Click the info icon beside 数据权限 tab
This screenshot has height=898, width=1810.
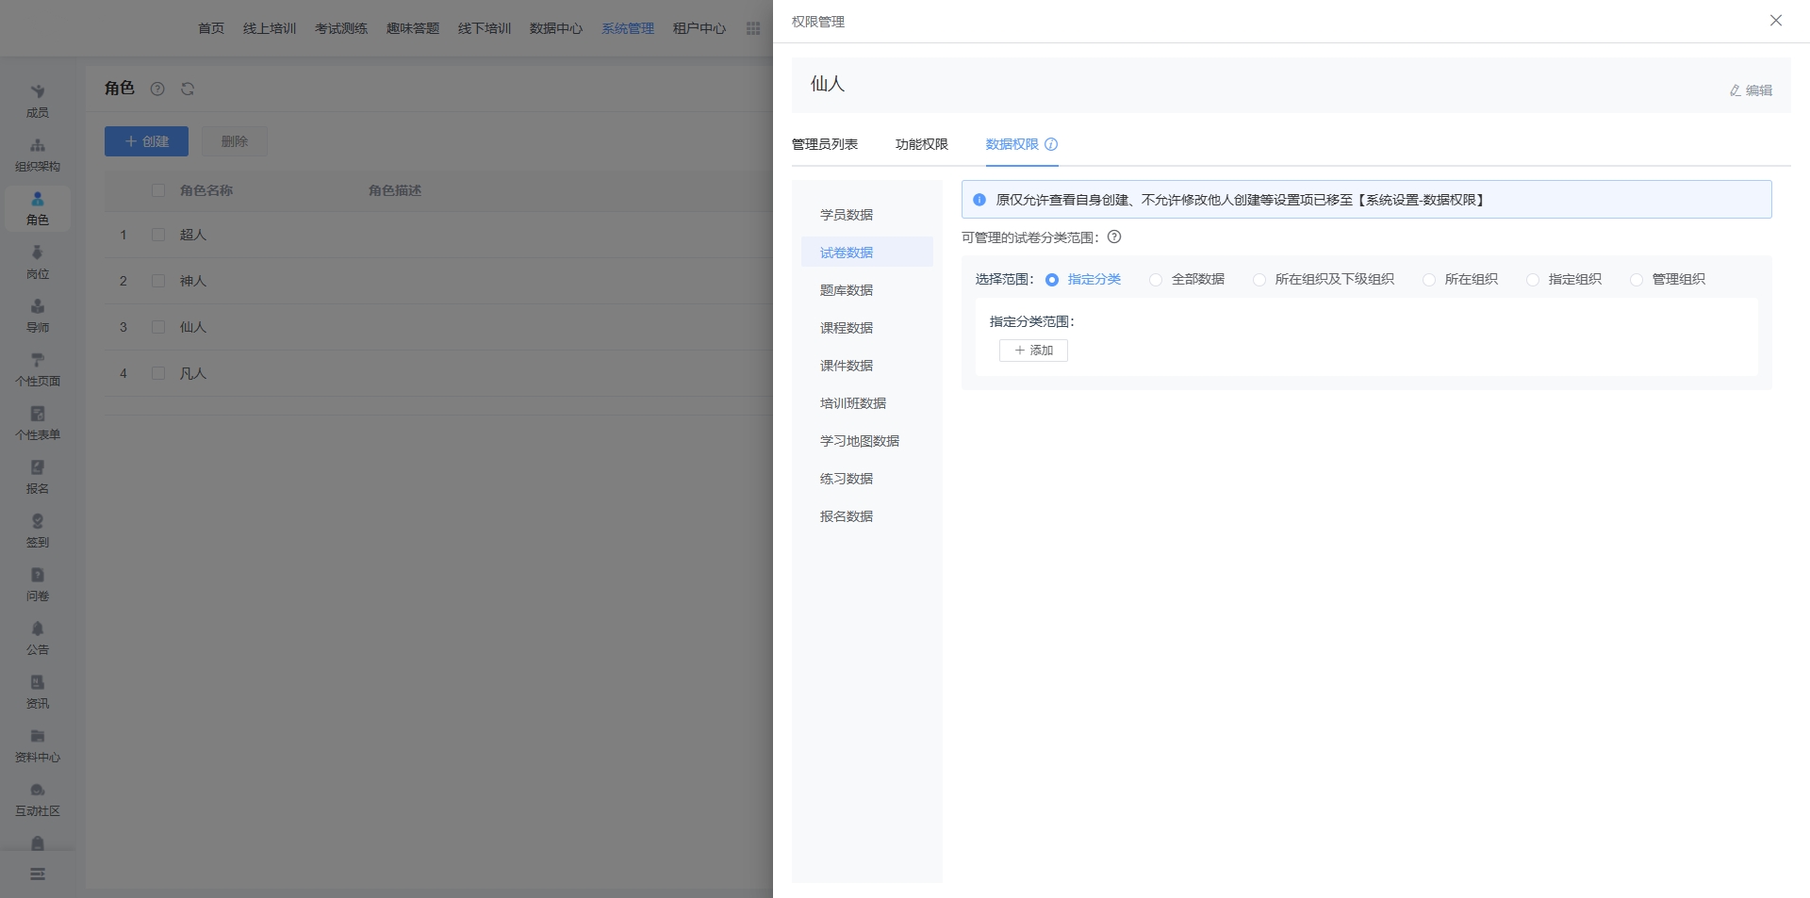(1051, 144)
